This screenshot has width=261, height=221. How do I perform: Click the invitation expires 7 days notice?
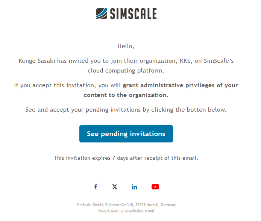click(x=126, y=158)
